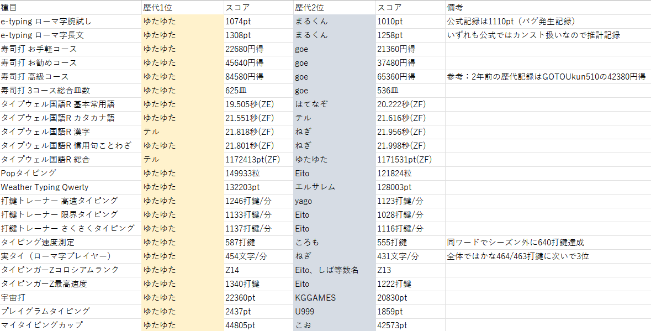Select the U999 cell
The height and width of the screenshot is (331, 651).
pos(334,312)
